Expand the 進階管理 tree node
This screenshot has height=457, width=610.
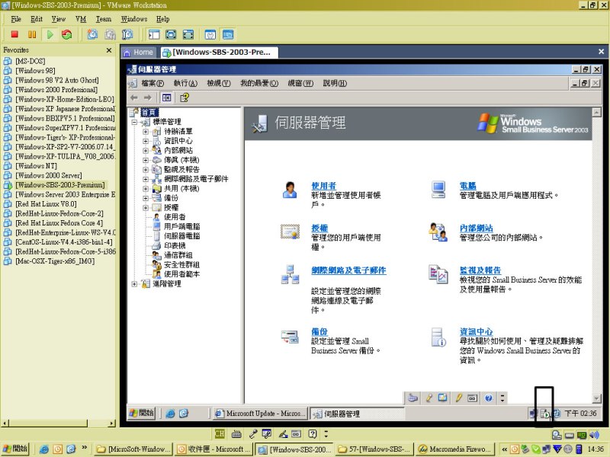point(134,284)
